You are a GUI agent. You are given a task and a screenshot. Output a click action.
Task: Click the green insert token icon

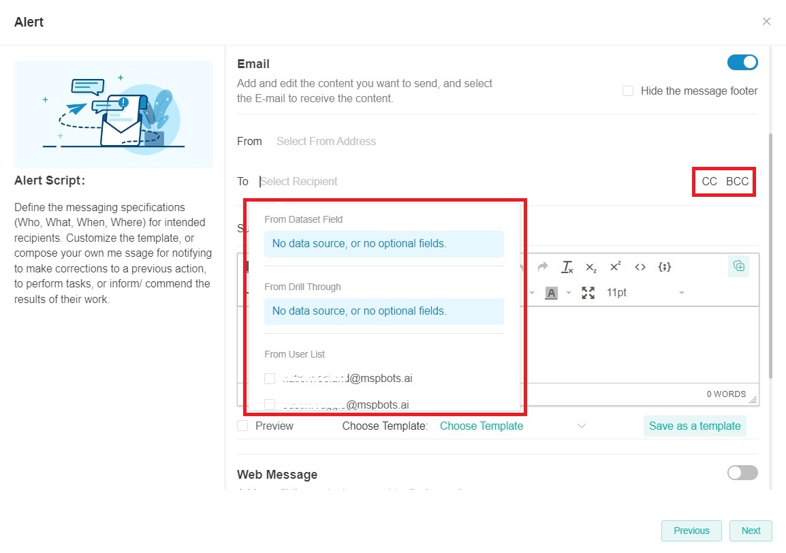click(x=738, y=266)
